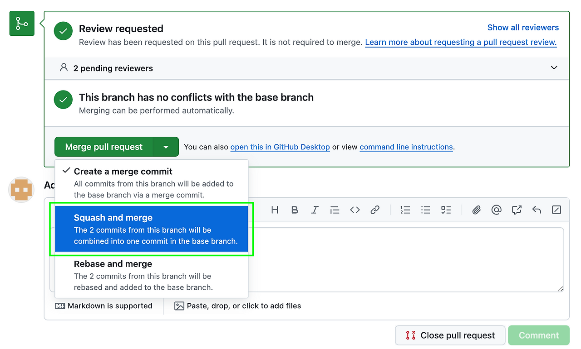Click the no conflicts check icon
The width and height of the screenshot is (581, 349).
63,100
